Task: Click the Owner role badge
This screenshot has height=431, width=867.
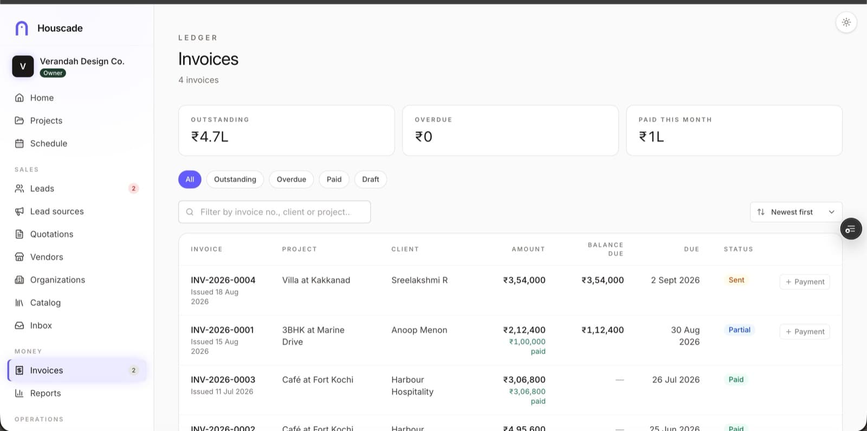Action: [x=53, y=73]
